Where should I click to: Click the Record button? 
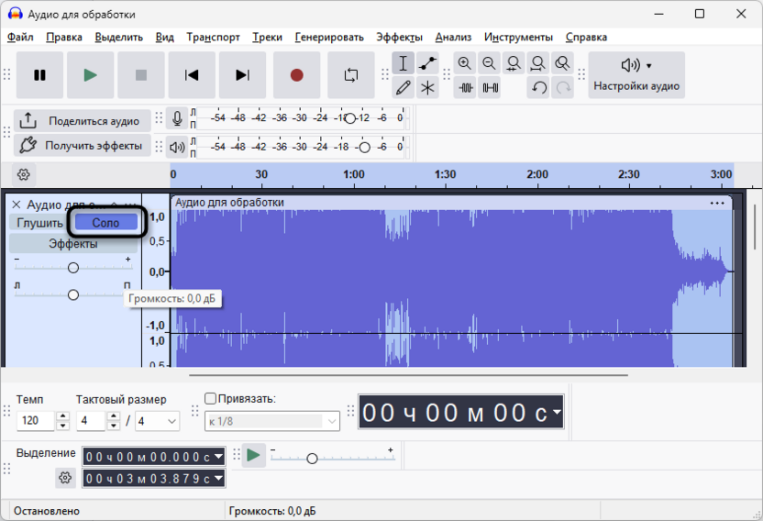[x=296, y=75]
